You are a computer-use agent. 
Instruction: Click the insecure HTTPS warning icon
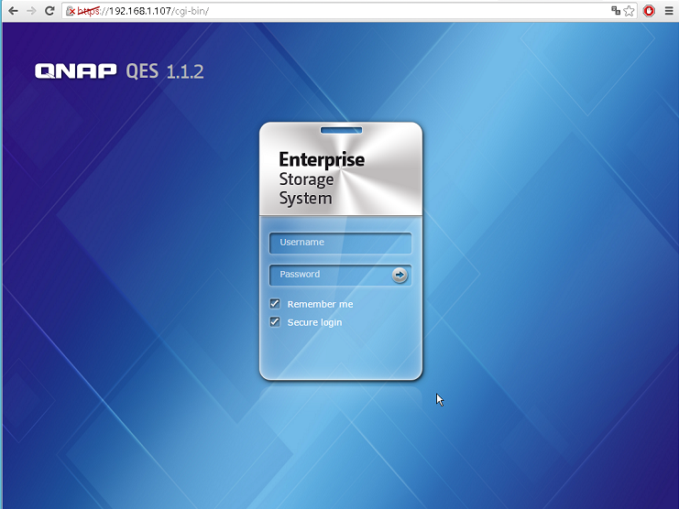(x=71, y=11)
